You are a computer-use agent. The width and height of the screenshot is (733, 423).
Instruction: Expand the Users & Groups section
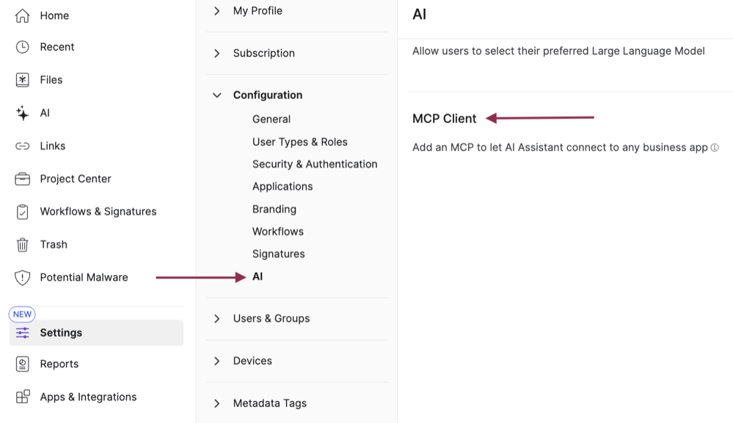coord(216,318)
